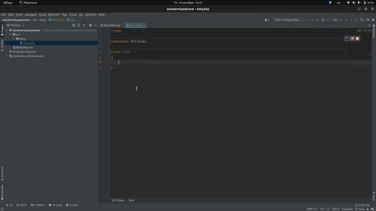Open the Event Log
The height and width of the screenshot is (211, 376).
point(362,205)
